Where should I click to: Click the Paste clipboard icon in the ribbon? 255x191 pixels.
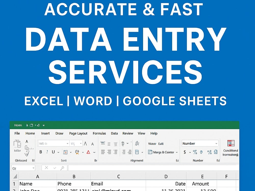[x=17, y=144]
